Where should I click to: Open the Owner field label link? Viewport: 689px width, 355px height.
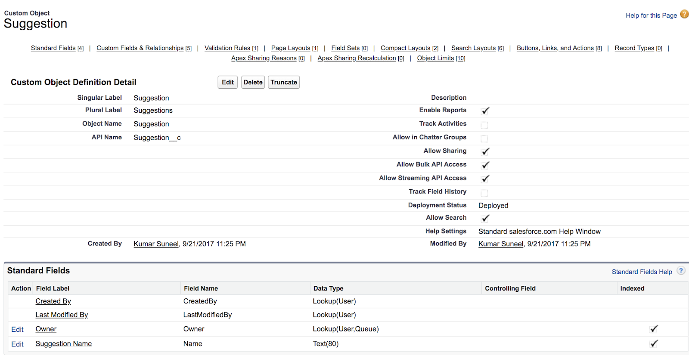click(46, 329)
